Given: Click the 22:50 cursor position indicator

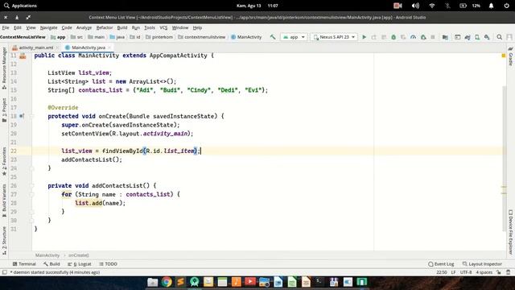Looking at the screenshot, I should (x=442, y=272).
